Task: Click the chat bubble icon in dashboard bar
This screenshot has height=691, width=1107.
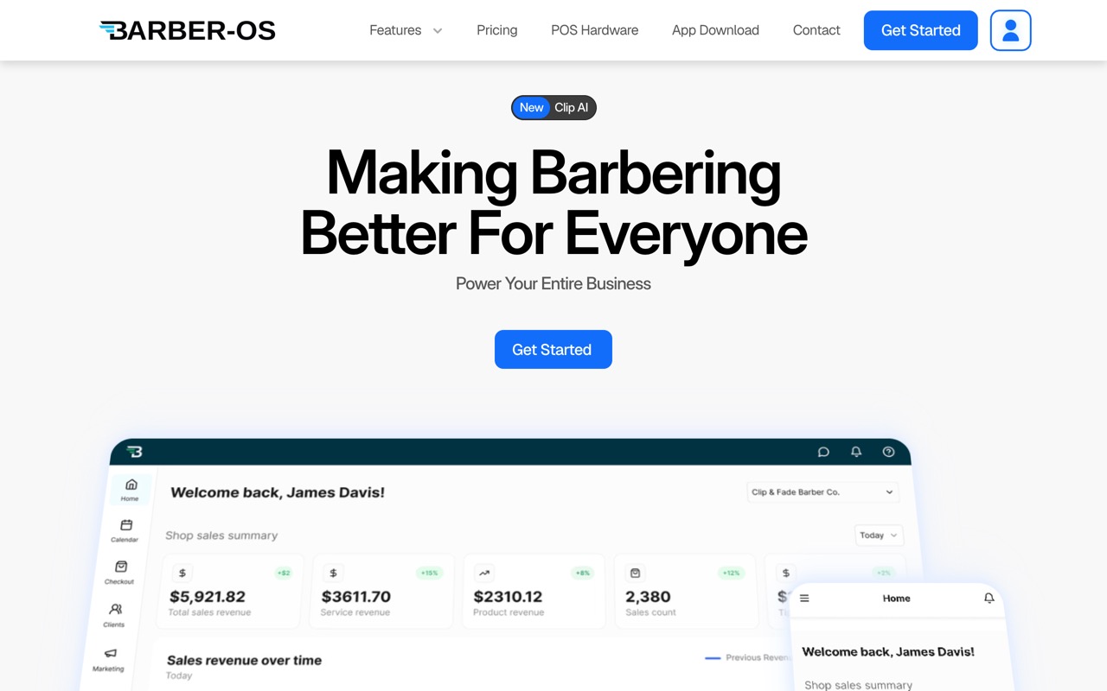Action: click(823, 452)
